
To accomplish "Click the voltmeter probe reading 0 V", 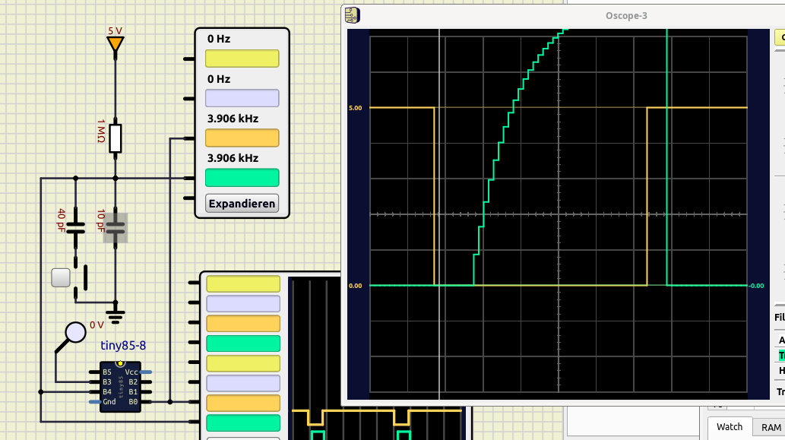I will 74,332.
